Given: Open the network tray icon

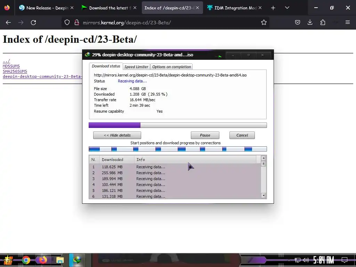Looking at the screenshot, I should 297,260.
